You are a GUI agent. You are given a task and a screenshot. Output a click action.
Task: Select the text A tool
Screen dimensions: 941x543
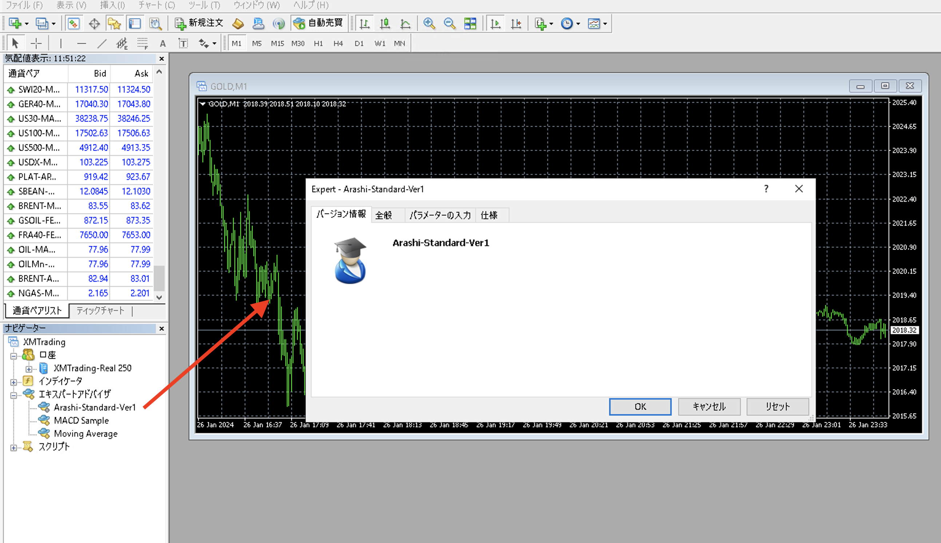[x=163, y=44]
